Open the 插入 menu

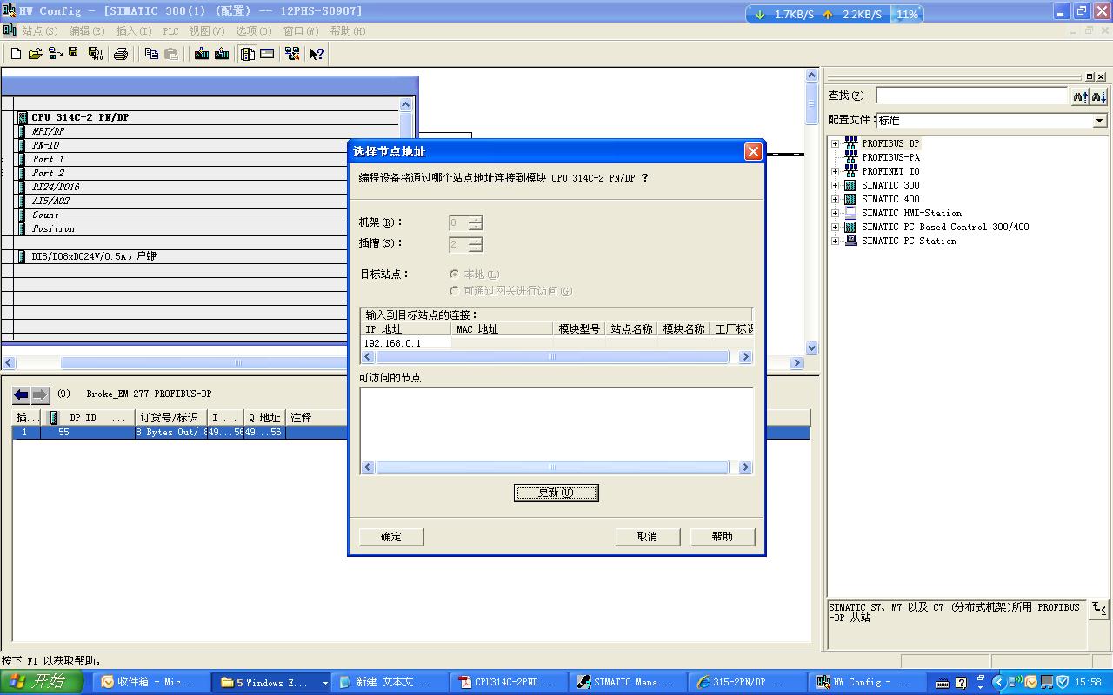(133, 30)
